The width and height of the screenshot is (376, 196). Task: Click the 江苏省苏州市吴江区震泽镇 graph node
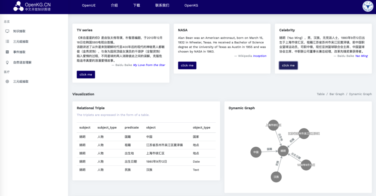click(304, 133)
